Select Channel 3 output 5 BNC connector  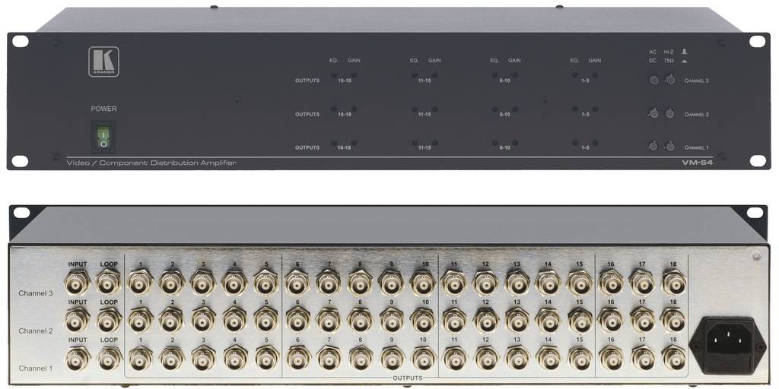coord(265,282)
